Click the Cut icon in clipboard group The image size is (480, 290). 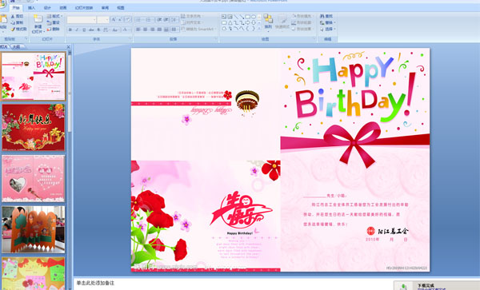(x=13, y=16)
